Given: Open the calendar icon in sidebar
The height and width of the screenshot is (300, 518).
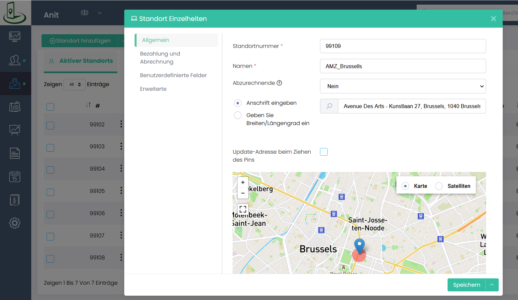Looking at the screenshot, I should coord(15,177).
